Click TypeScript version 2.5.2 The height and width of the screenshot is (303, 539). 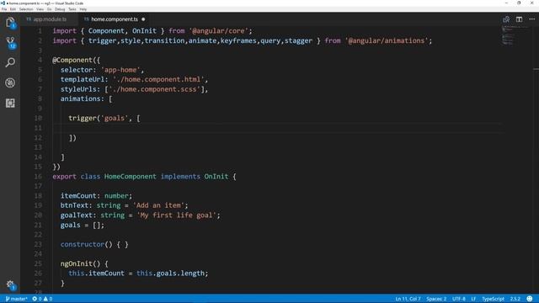[515, 299]
